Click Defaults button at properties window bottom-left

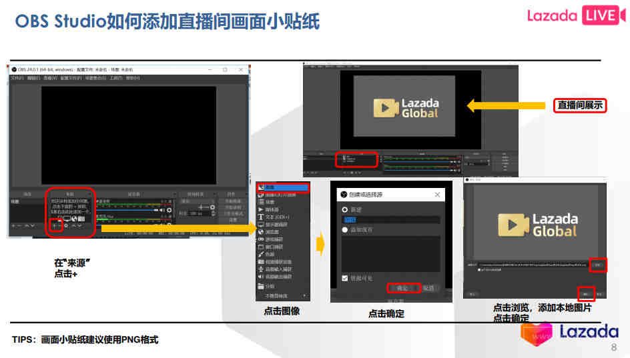click(472, 295)
